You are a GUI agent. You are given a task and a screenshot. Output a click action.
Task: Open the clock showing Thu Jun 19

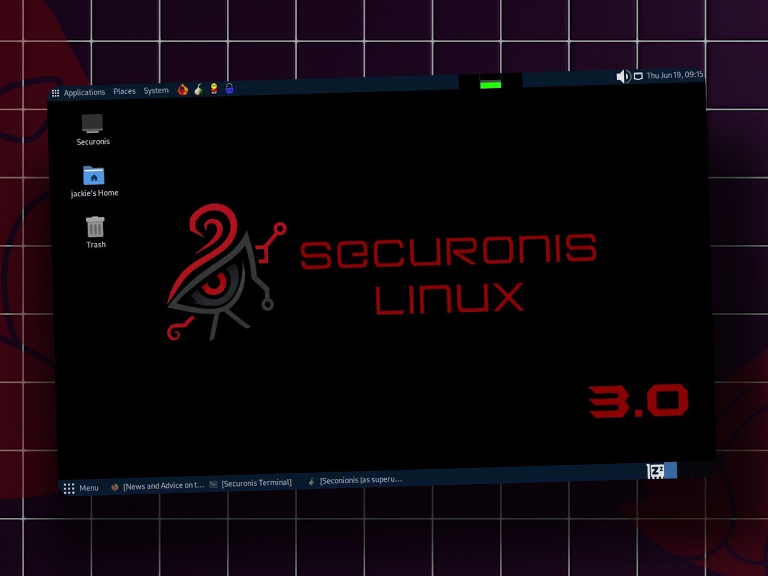pos(674,75)
